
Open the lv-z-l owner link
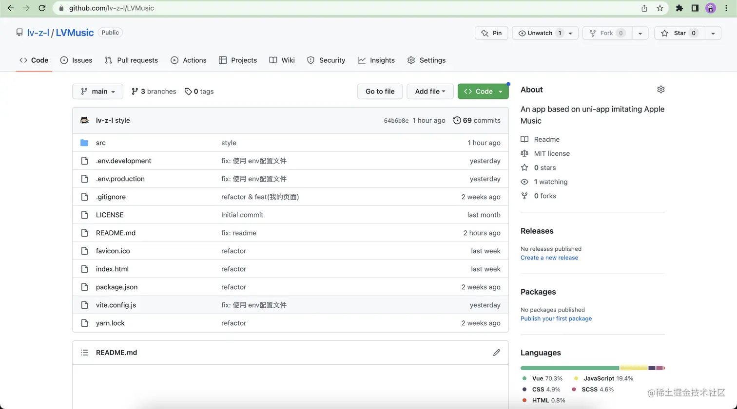pos(38,33)
